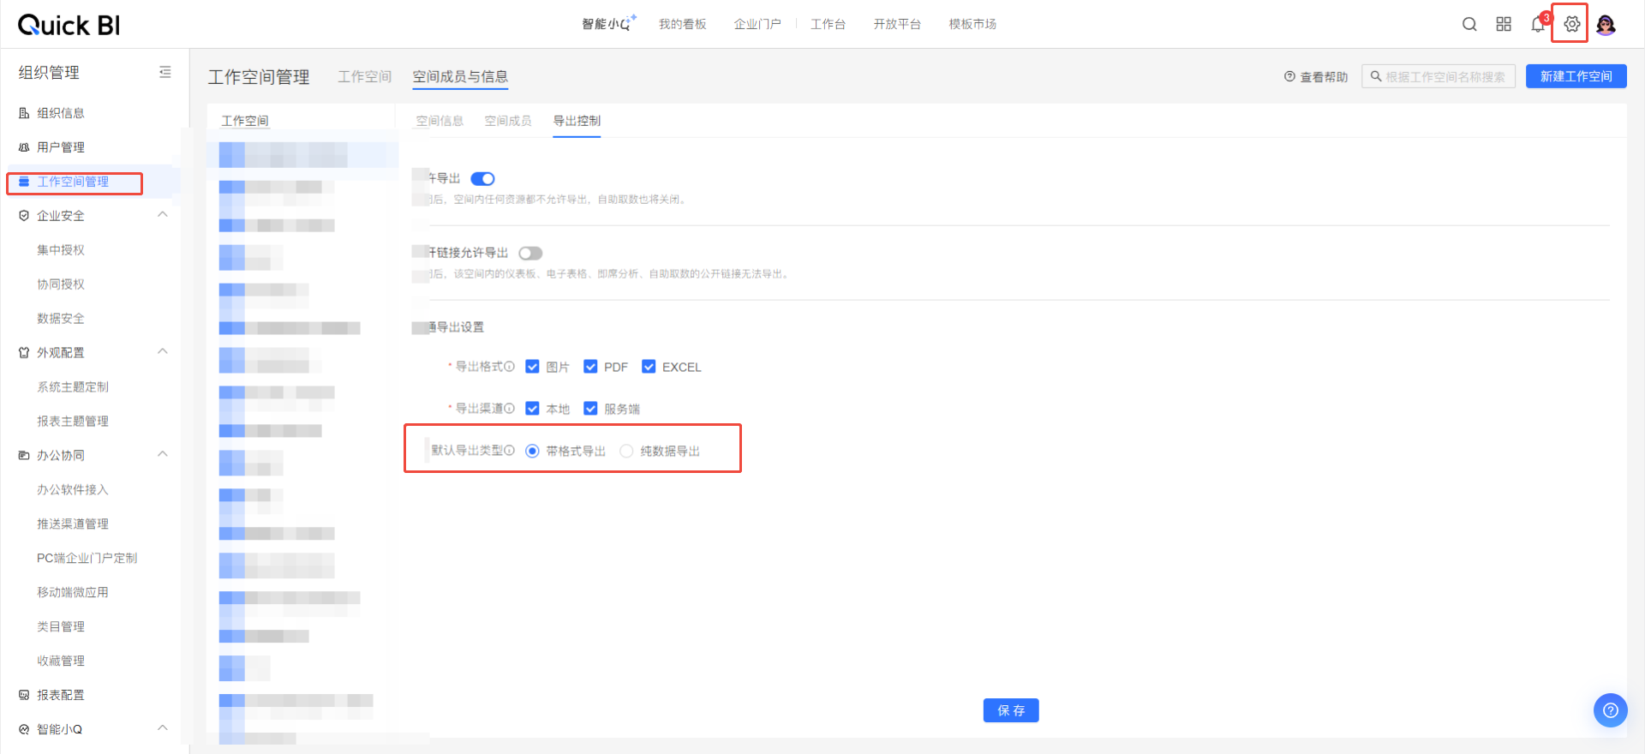Click the info icon next to 导出格式
The image size is (1645, 754).
510,367
